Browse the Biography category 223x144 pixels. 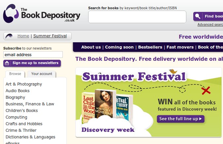tap(15, 97)
